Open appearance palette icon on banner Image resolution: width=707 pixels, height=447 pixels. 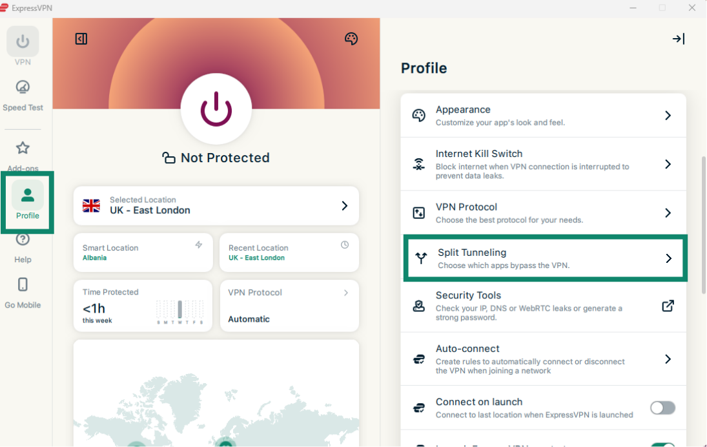[x=351, y=39]
